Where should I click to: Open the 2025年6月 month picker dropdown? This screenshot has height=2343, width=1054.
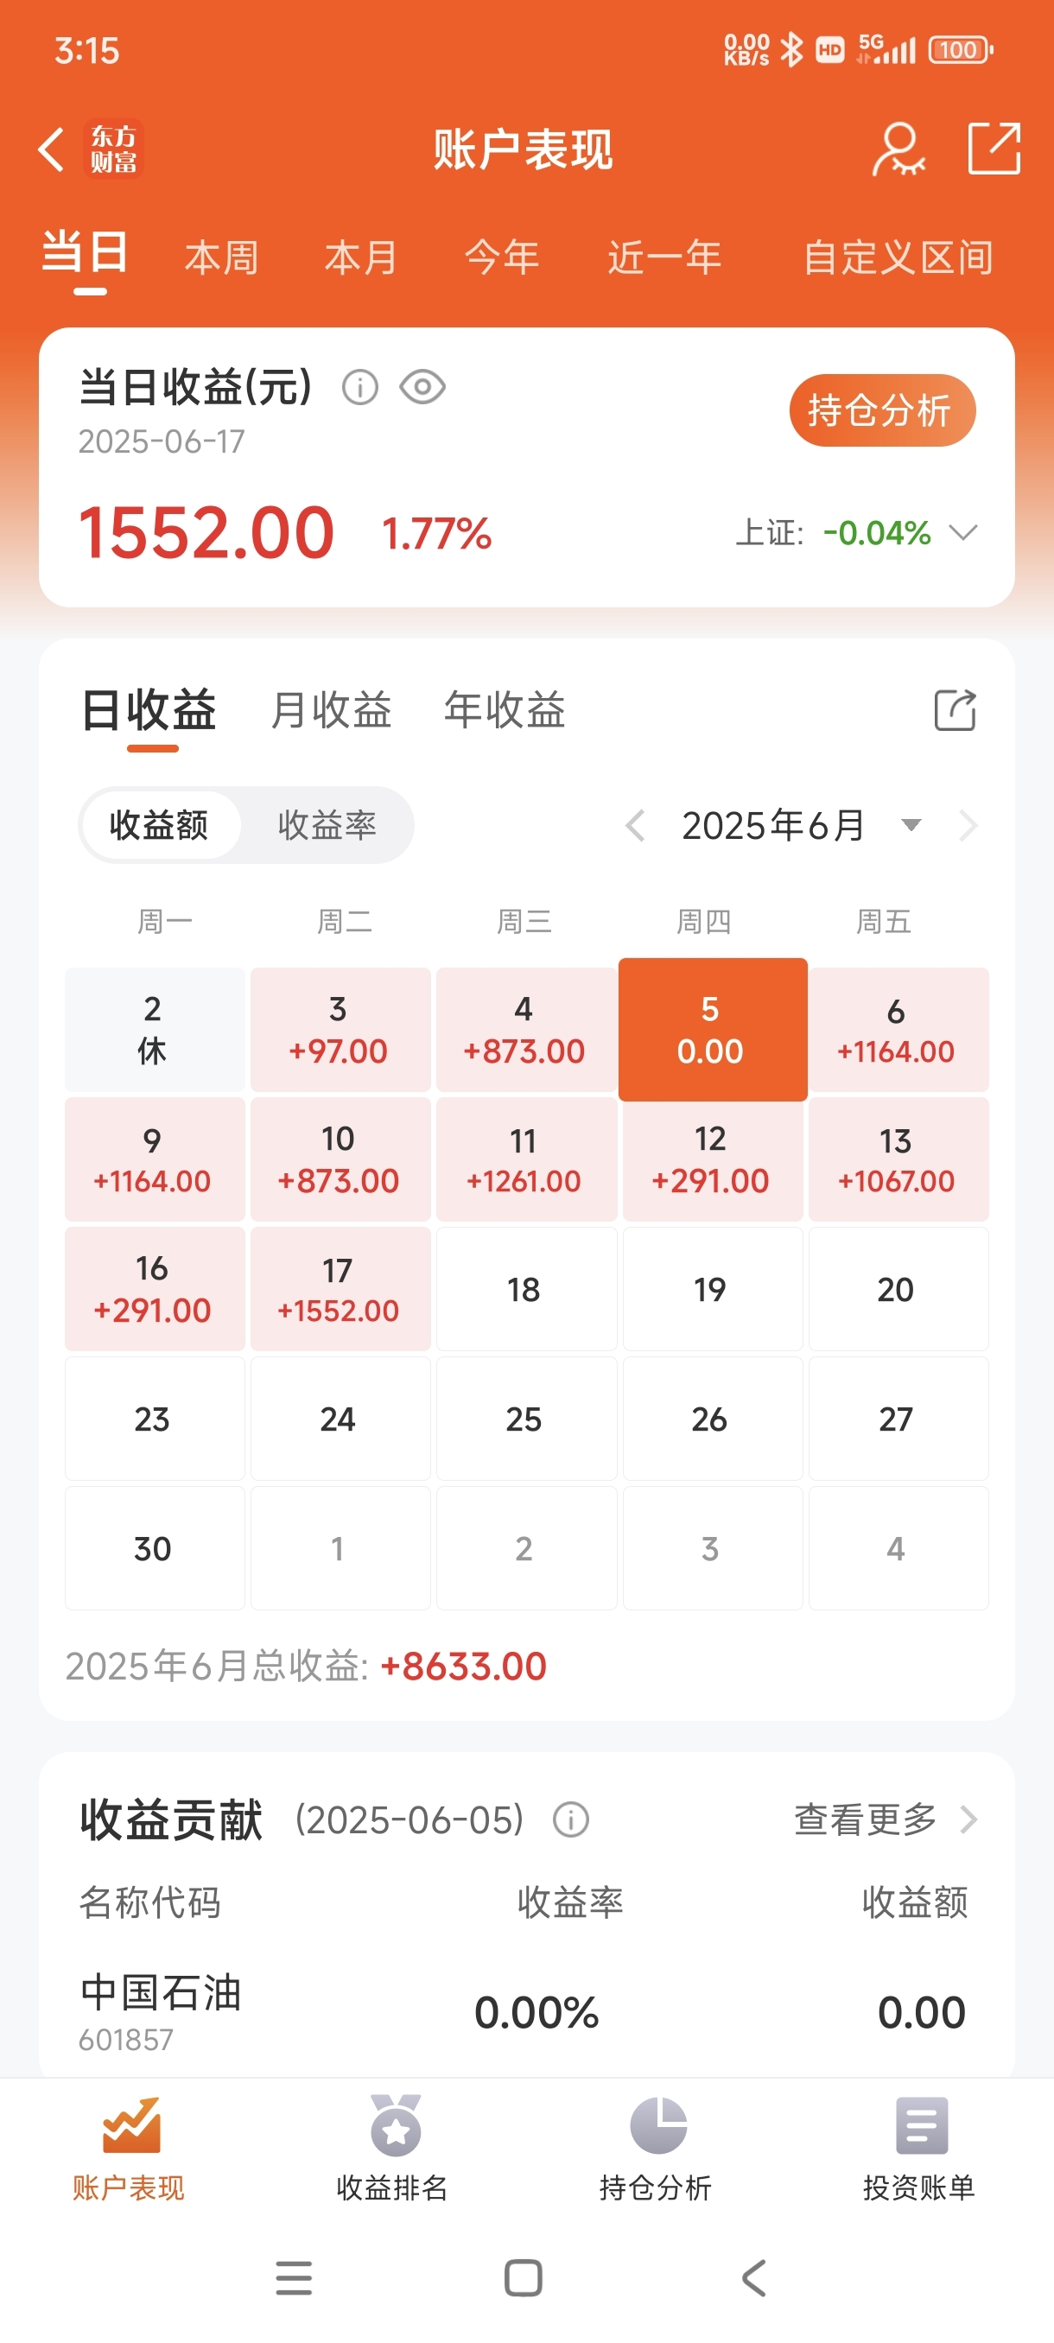pos(911,825)
